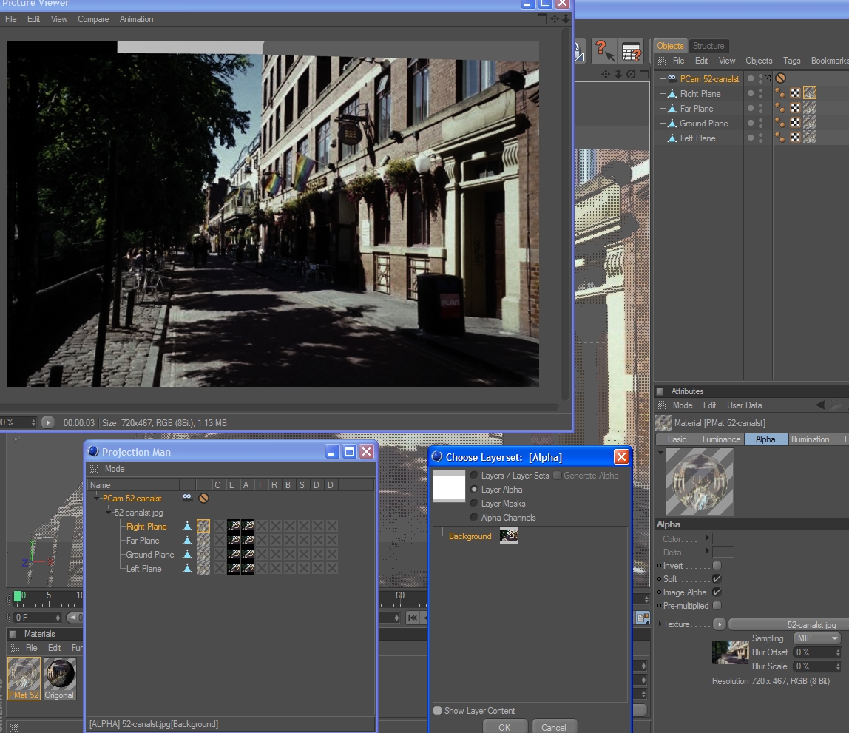The image size is (849, 733).
Task: Click the texture tag on Right Plane object
Action: pyautogui.click(x=810, y=93)
